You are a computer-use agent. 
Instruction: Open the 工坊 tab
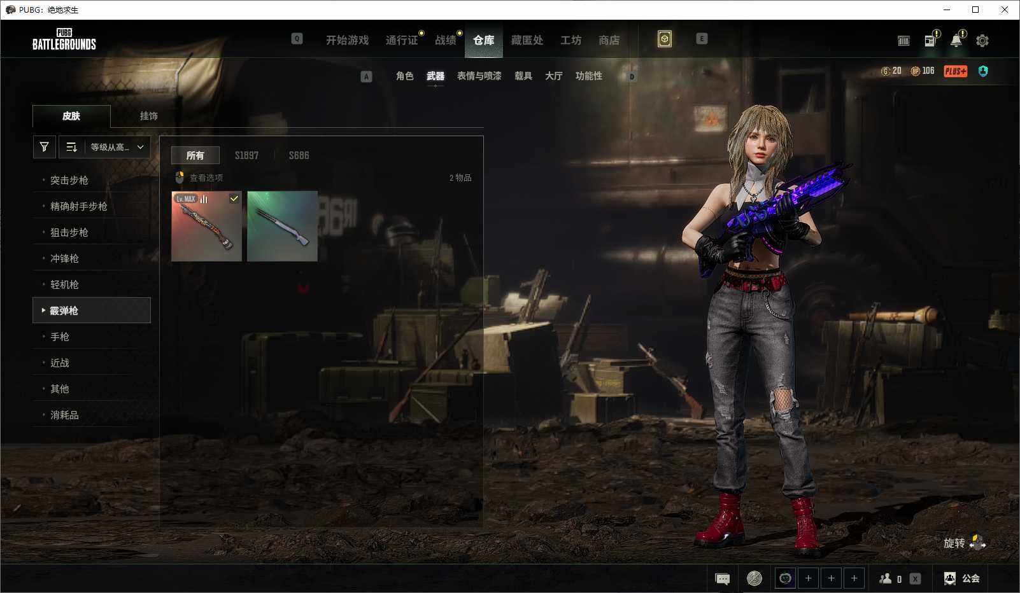(x=570, y=40)
